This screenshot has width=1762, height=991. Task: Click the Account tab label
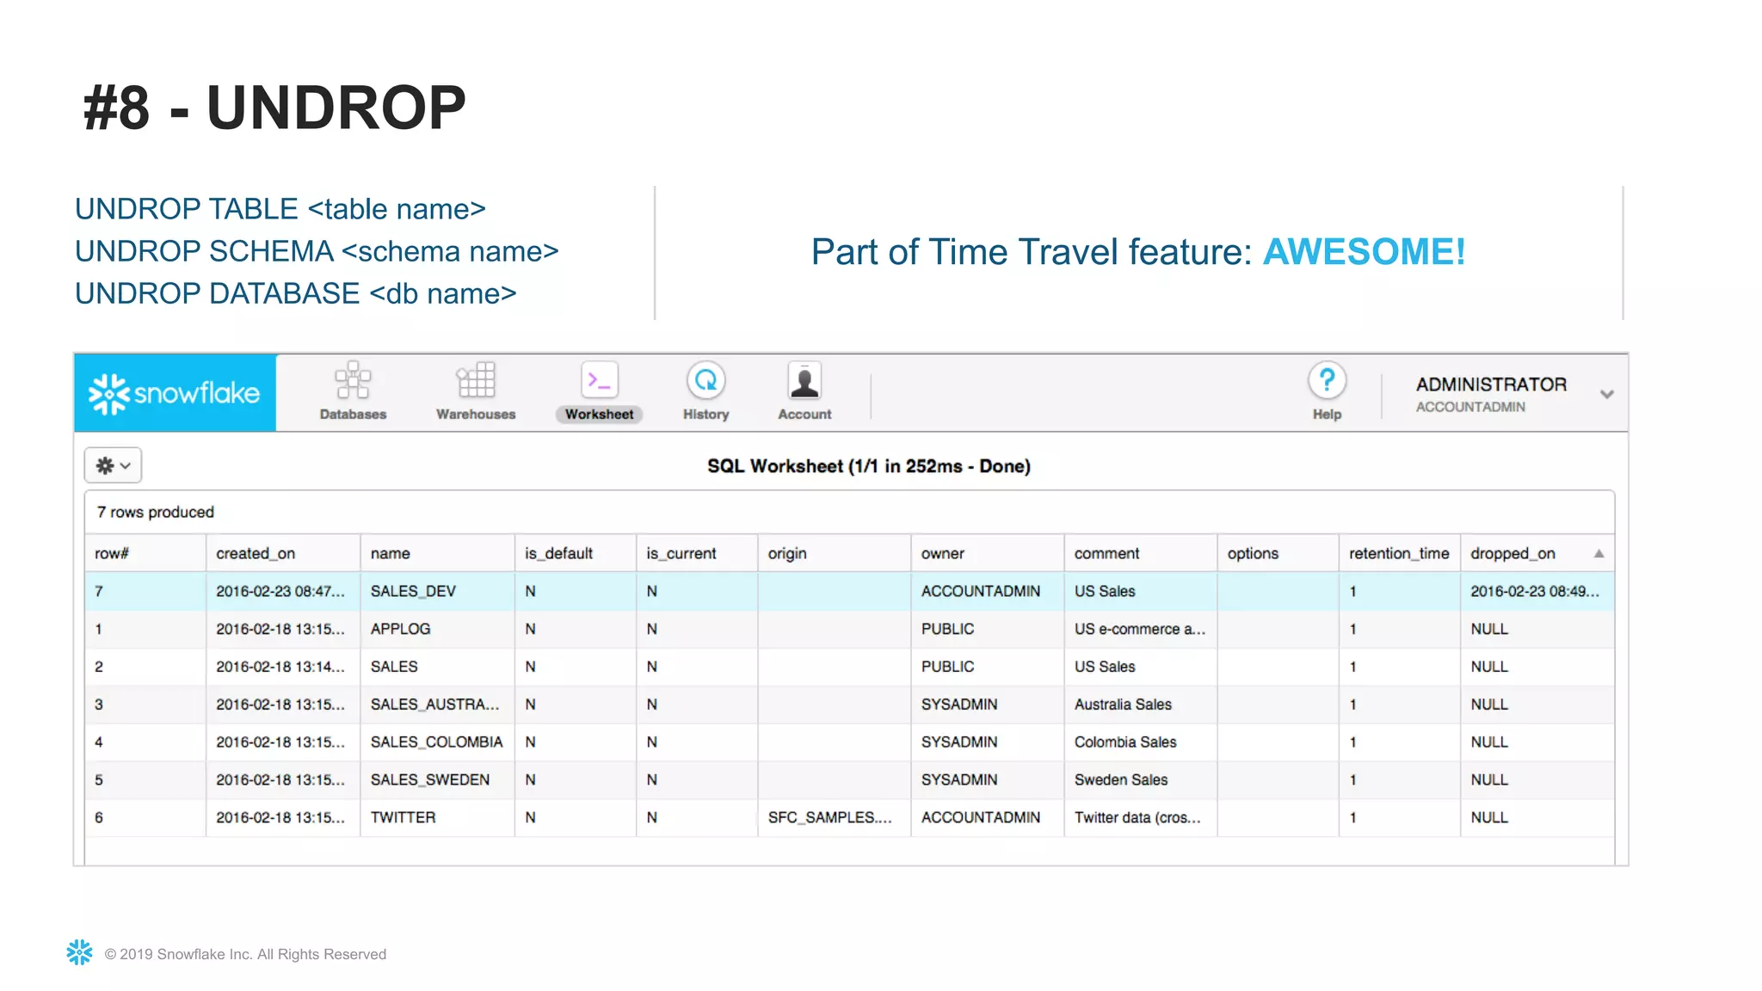click(x=804, y=415)
